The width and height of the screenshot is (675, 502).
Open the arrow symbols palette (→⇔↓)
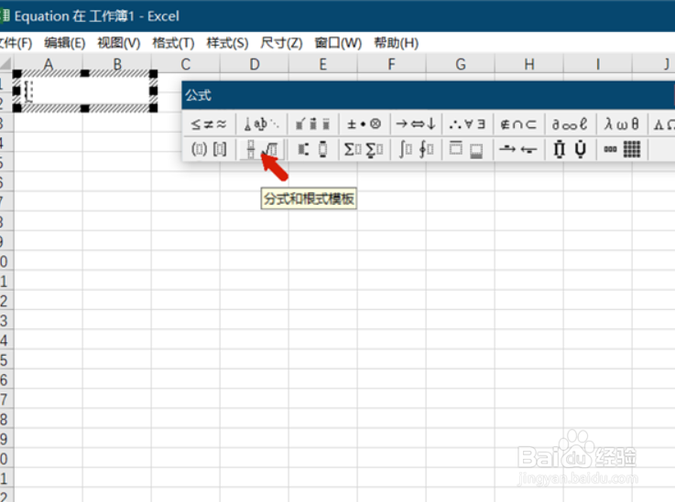416,124
